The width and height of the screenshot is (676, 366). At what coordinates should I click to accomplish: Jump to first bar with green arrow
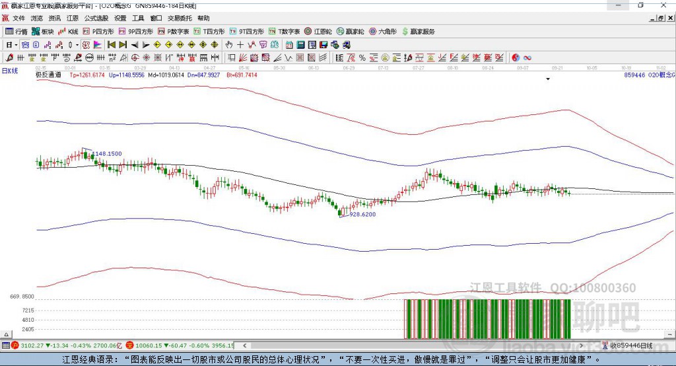[x=112, y=45]
